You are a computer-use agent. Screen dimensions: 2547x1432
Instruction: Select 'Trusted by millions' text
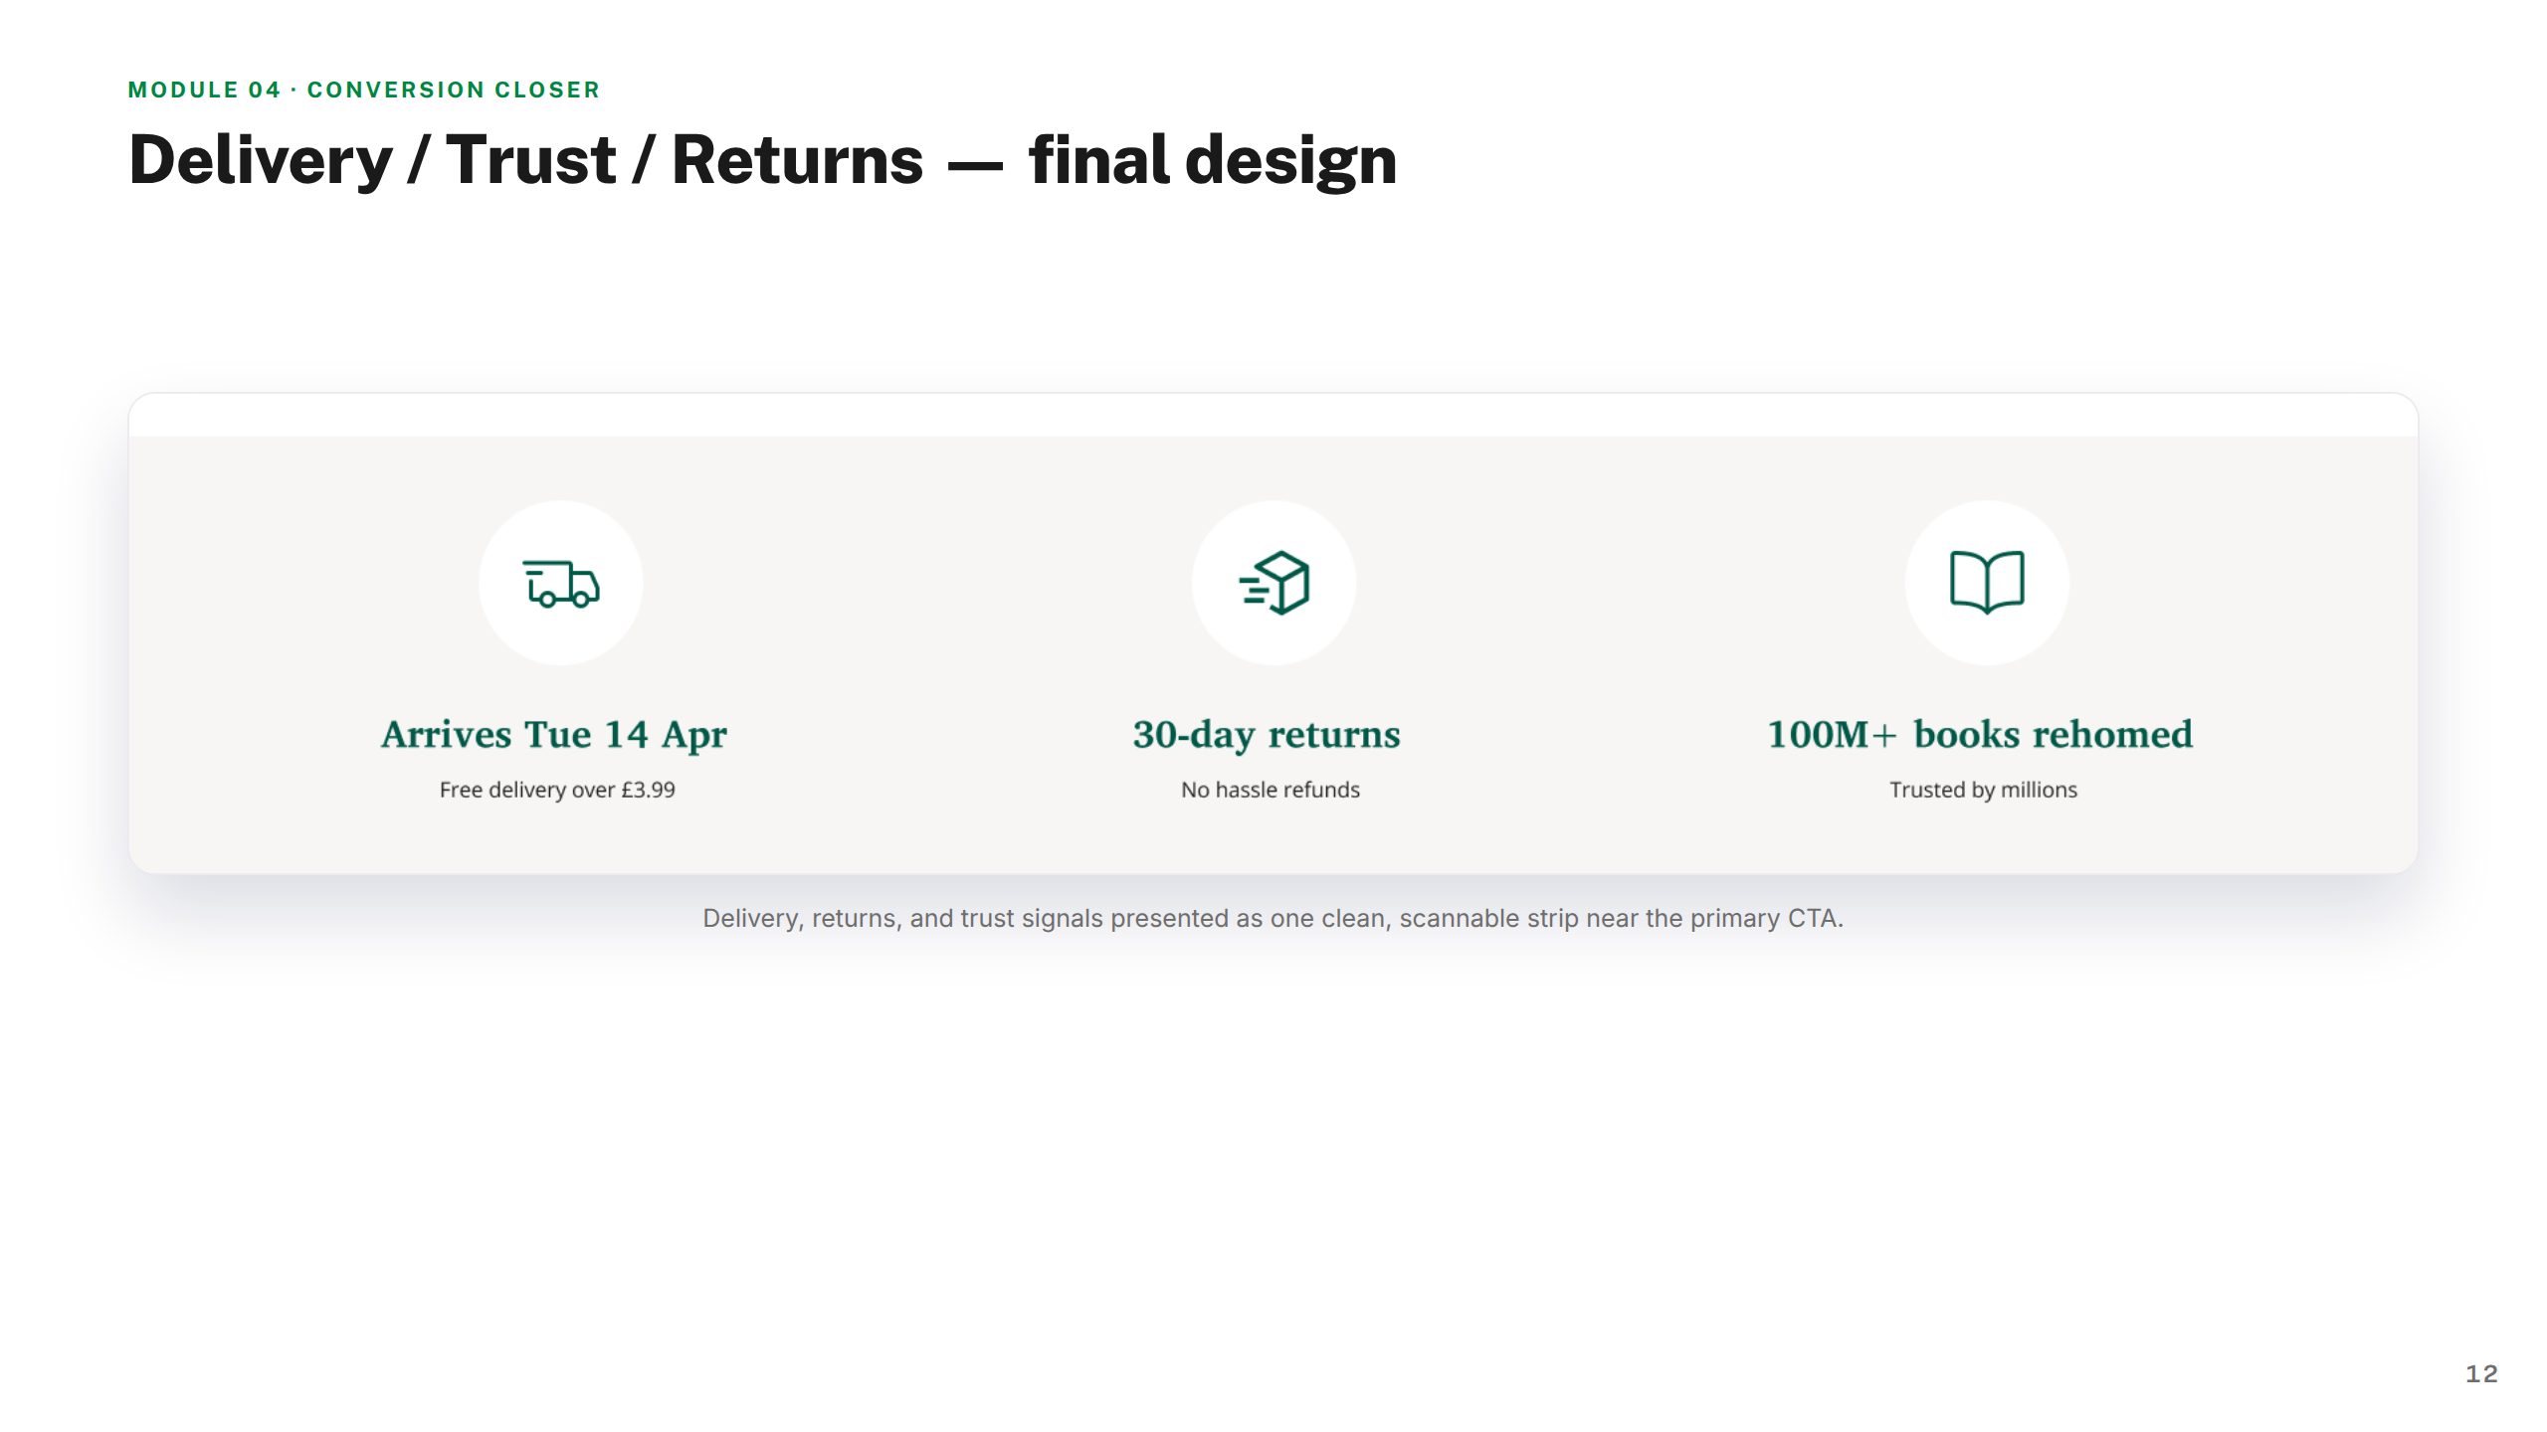pos(1984,790)
